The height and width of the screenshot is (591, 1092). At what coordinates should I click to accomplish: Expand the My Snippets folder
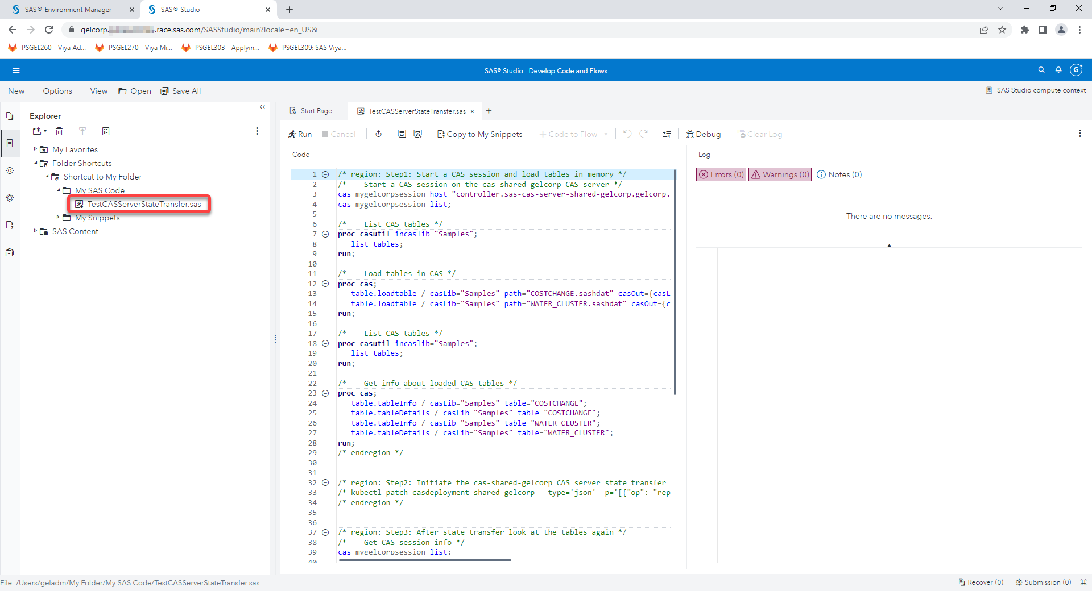tap(58, 217)
